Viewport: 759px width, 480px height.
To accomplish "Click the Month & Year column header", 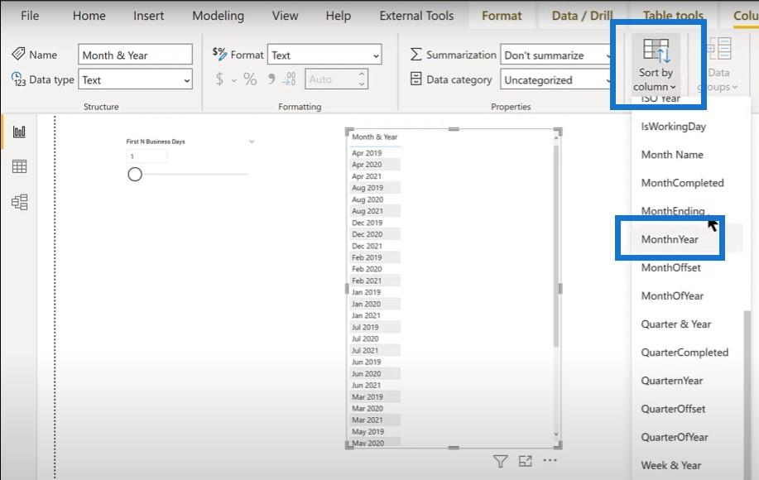I will (375, 137).
